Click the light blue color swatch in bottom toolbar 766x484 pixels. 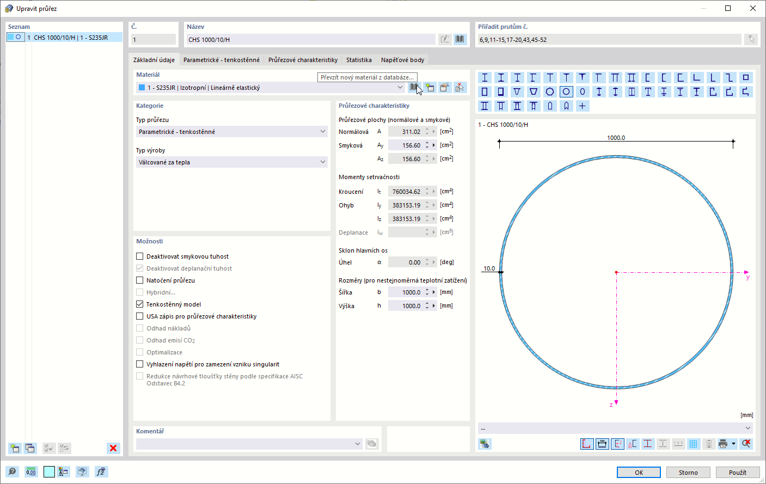click(x=49, y=471)
